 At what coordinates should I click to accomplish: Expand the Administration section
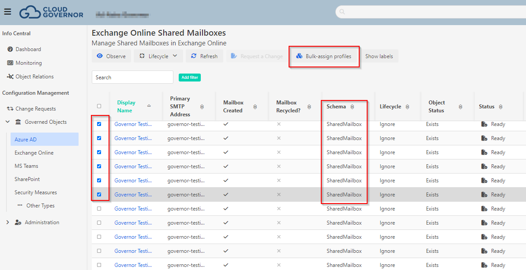8,222
